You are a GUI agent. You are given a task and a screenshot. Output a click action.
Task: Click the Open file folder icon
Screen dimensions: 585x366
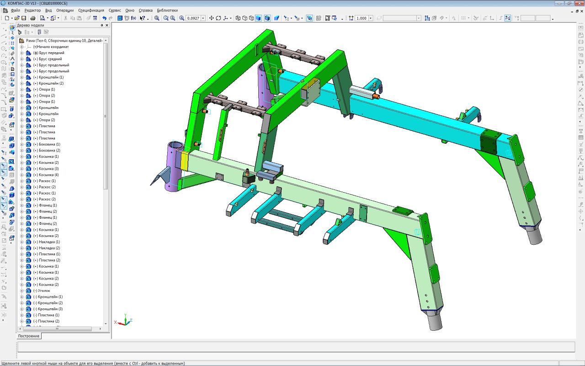[x=16, y=18]
